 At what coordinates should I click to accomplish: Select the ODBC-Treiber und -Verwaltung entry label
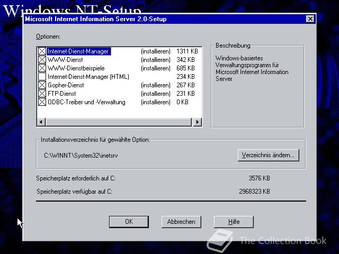[86, 102]
